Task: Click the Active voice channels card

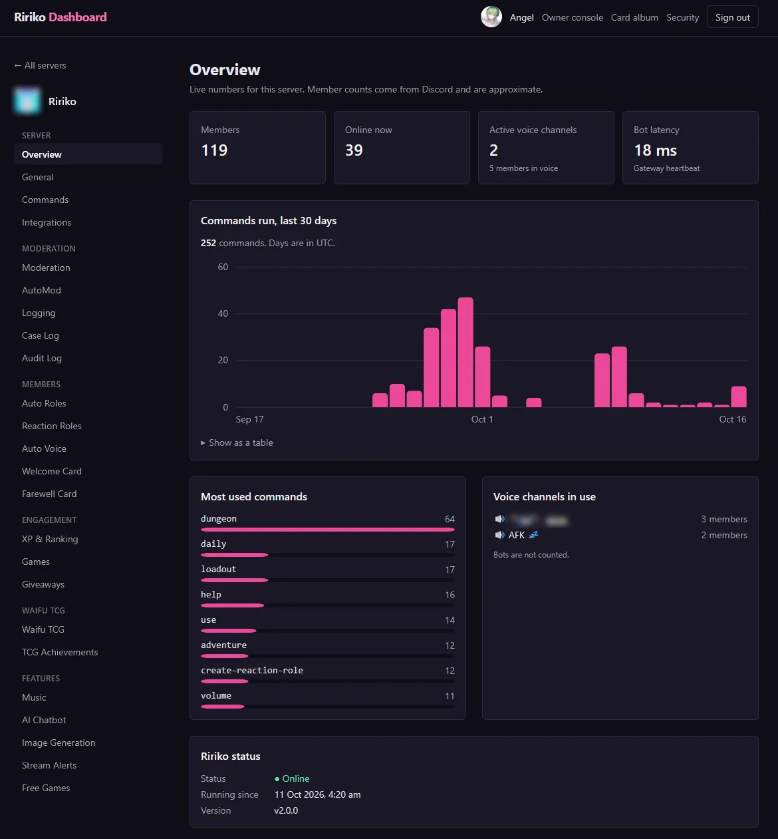Action: (x=546, y=148)
